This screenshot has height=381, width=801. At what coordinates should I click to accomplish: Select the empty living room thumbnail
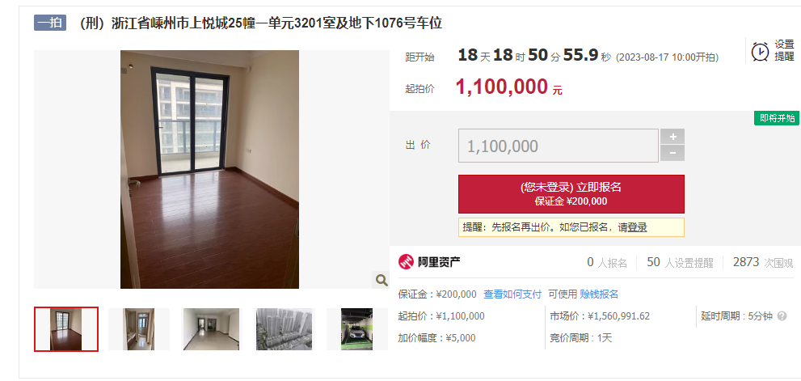point(212,329)
